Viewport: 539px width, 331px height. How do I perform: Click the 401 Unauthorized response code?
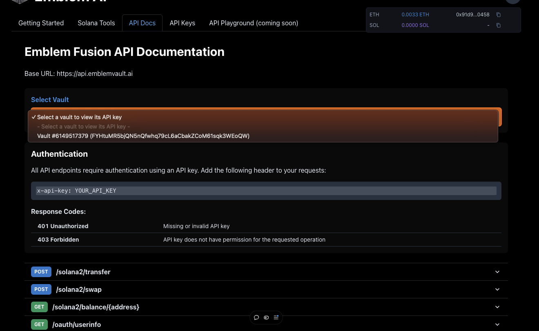(x=63, y=226)
